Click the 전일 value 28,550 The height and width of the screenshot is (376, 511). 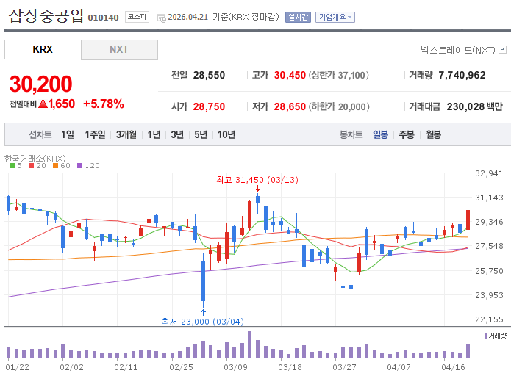tap(209, 75)
